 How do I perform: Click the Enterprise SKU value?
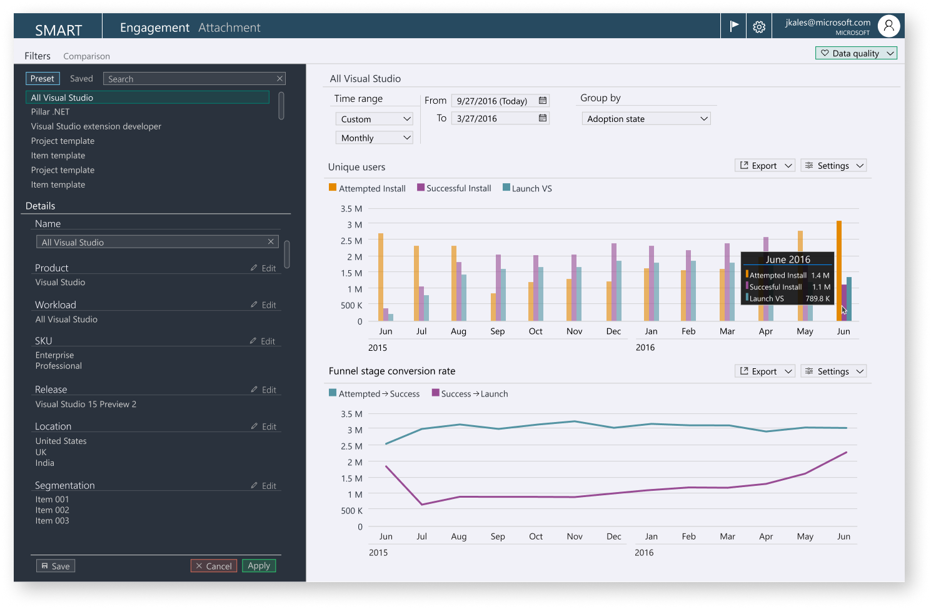click(x=54, y=355)
